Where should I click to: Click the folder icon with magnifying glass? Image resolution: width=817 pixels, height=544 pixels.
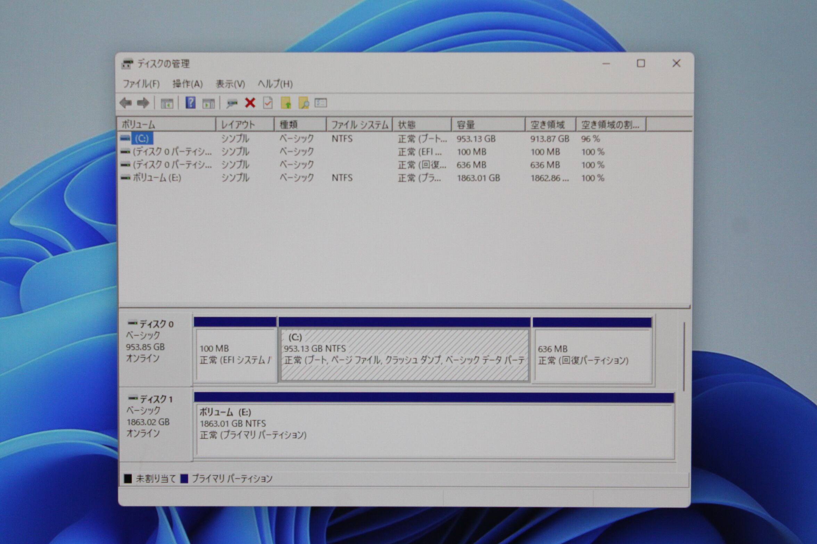(x=304, y=103)
